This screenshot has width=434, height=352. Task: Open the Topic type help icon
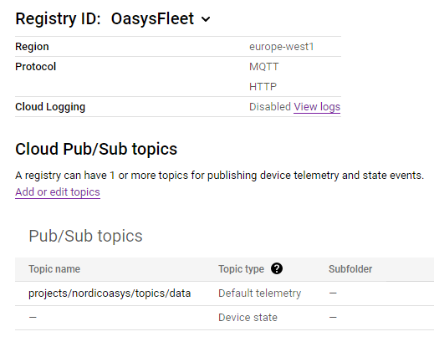point(277,268)
